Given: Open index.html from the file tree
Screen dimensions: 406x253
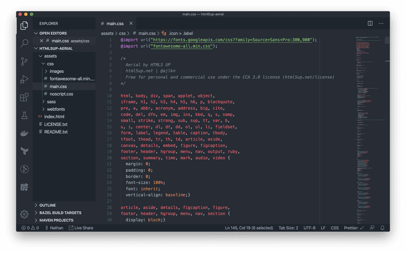Looking at the screenshot, I should pos(54,116).
